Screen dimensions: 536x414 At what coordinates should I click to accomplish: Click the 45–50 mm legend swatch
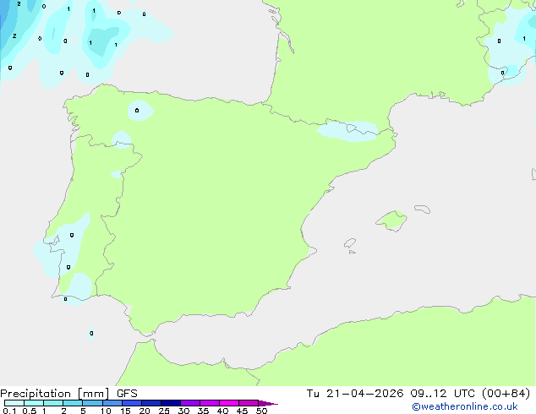point(249,403)
